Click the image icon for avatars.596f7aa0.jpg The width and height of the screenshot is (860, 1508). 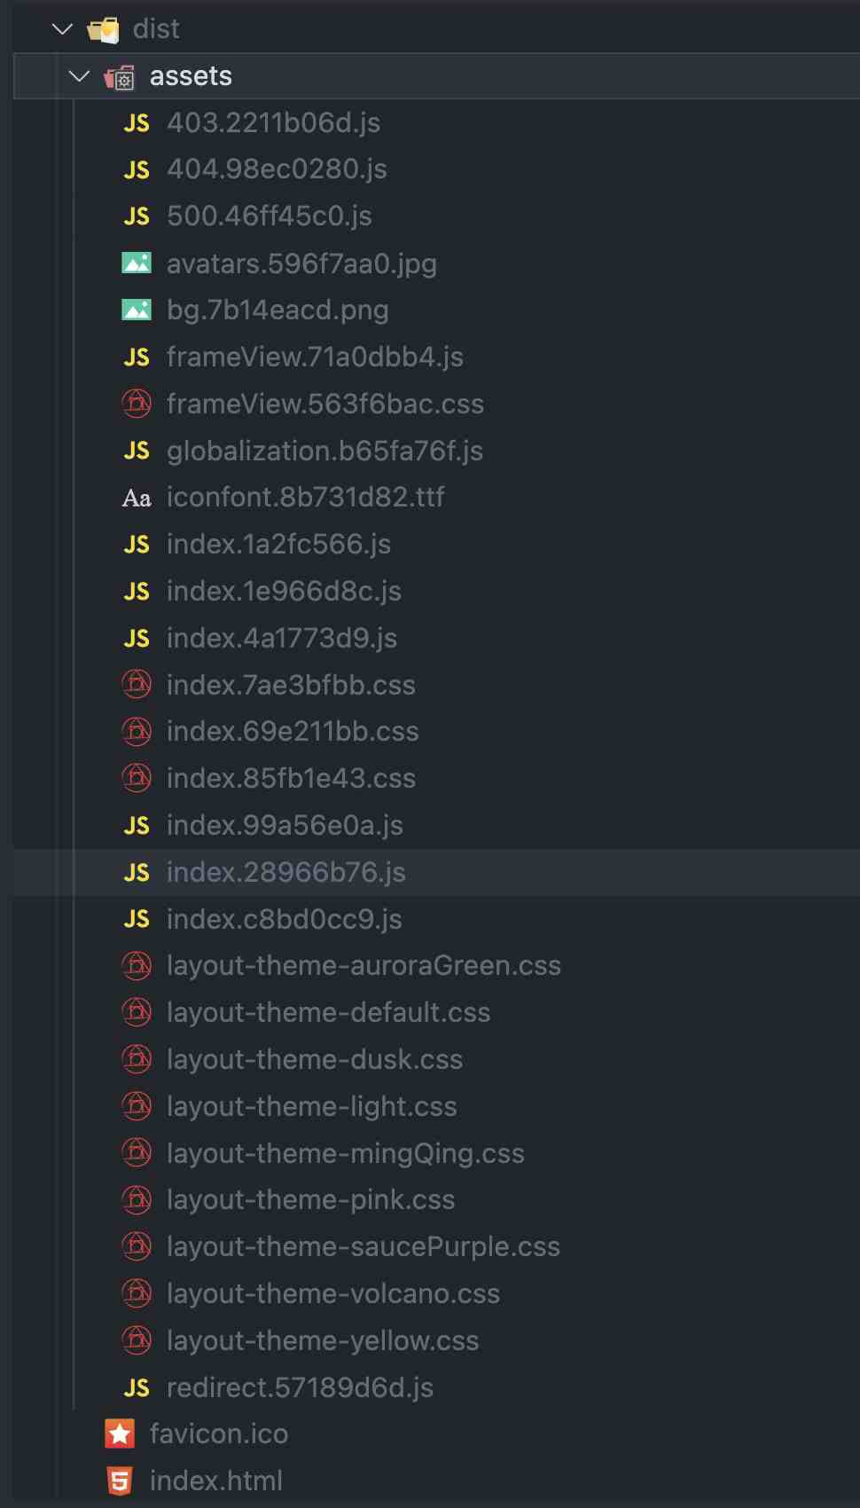coord(137,263)
